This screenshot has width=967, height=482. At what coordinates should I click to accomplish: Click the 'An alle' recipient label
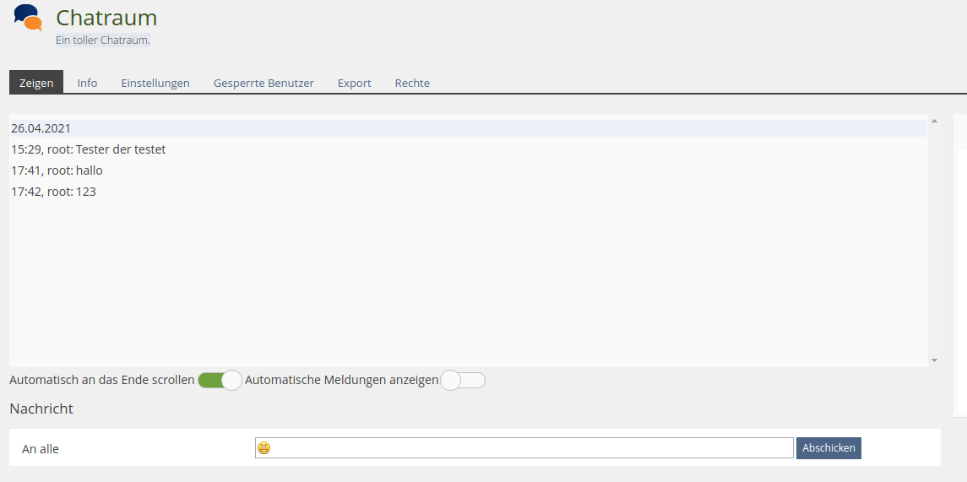pyautogui.click(x=41, y=449)
